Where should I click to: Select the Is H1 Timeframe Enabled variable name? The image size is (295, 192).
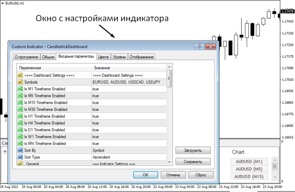(x=45, y=116)
